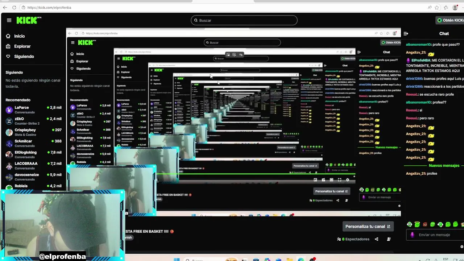Click the user icon right of share
Screen dimensions: 464x261
(389, 239)
